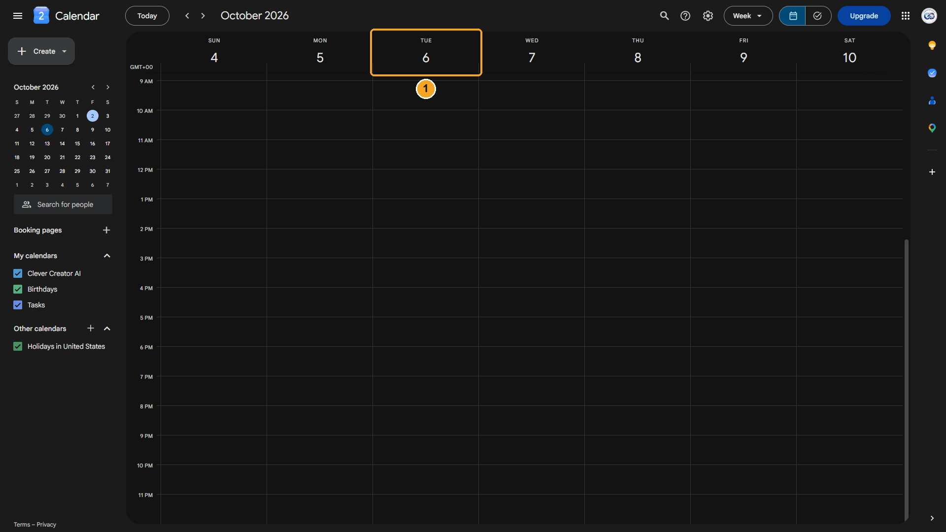946x532 pixels.
Task: Select day 22 in mini calendar
Action: pyautogui.click(x=77, y=158)
